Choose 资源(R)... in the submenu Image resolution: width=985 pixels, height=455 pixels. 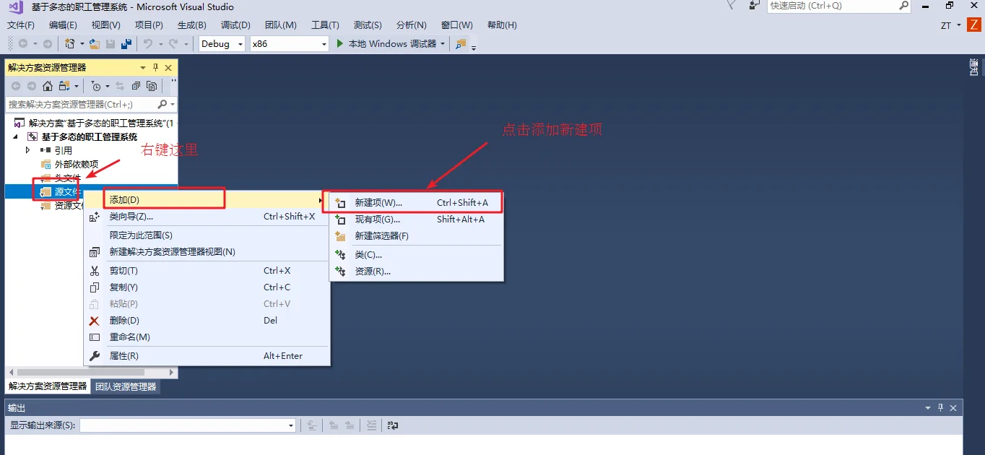[417, 272]
